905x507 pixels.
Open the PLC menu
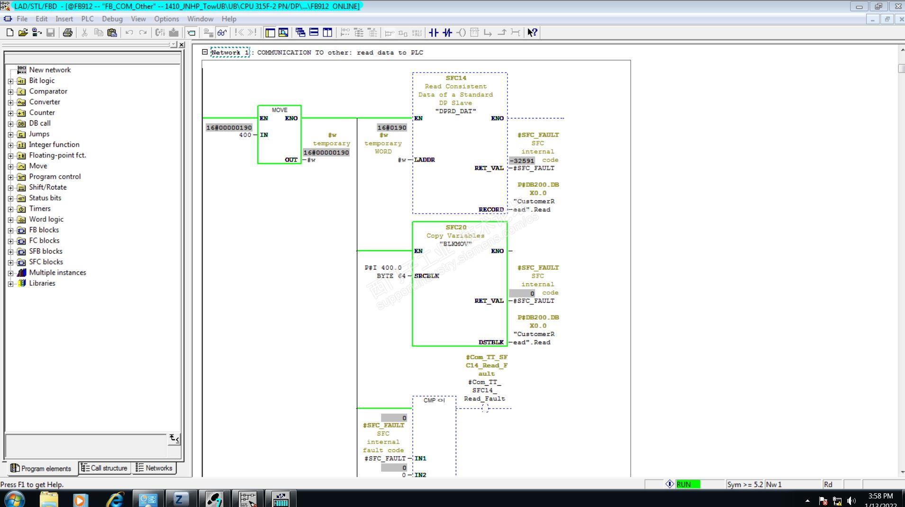[87, 19]
